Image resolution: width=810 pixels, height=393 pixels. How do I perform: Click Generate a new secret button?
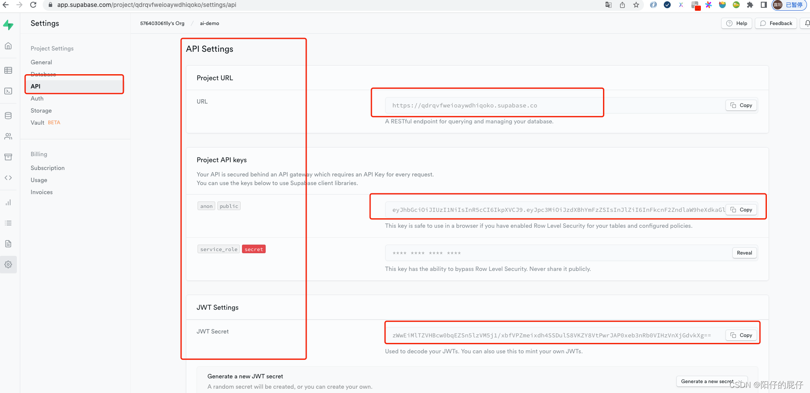(712, 381)
